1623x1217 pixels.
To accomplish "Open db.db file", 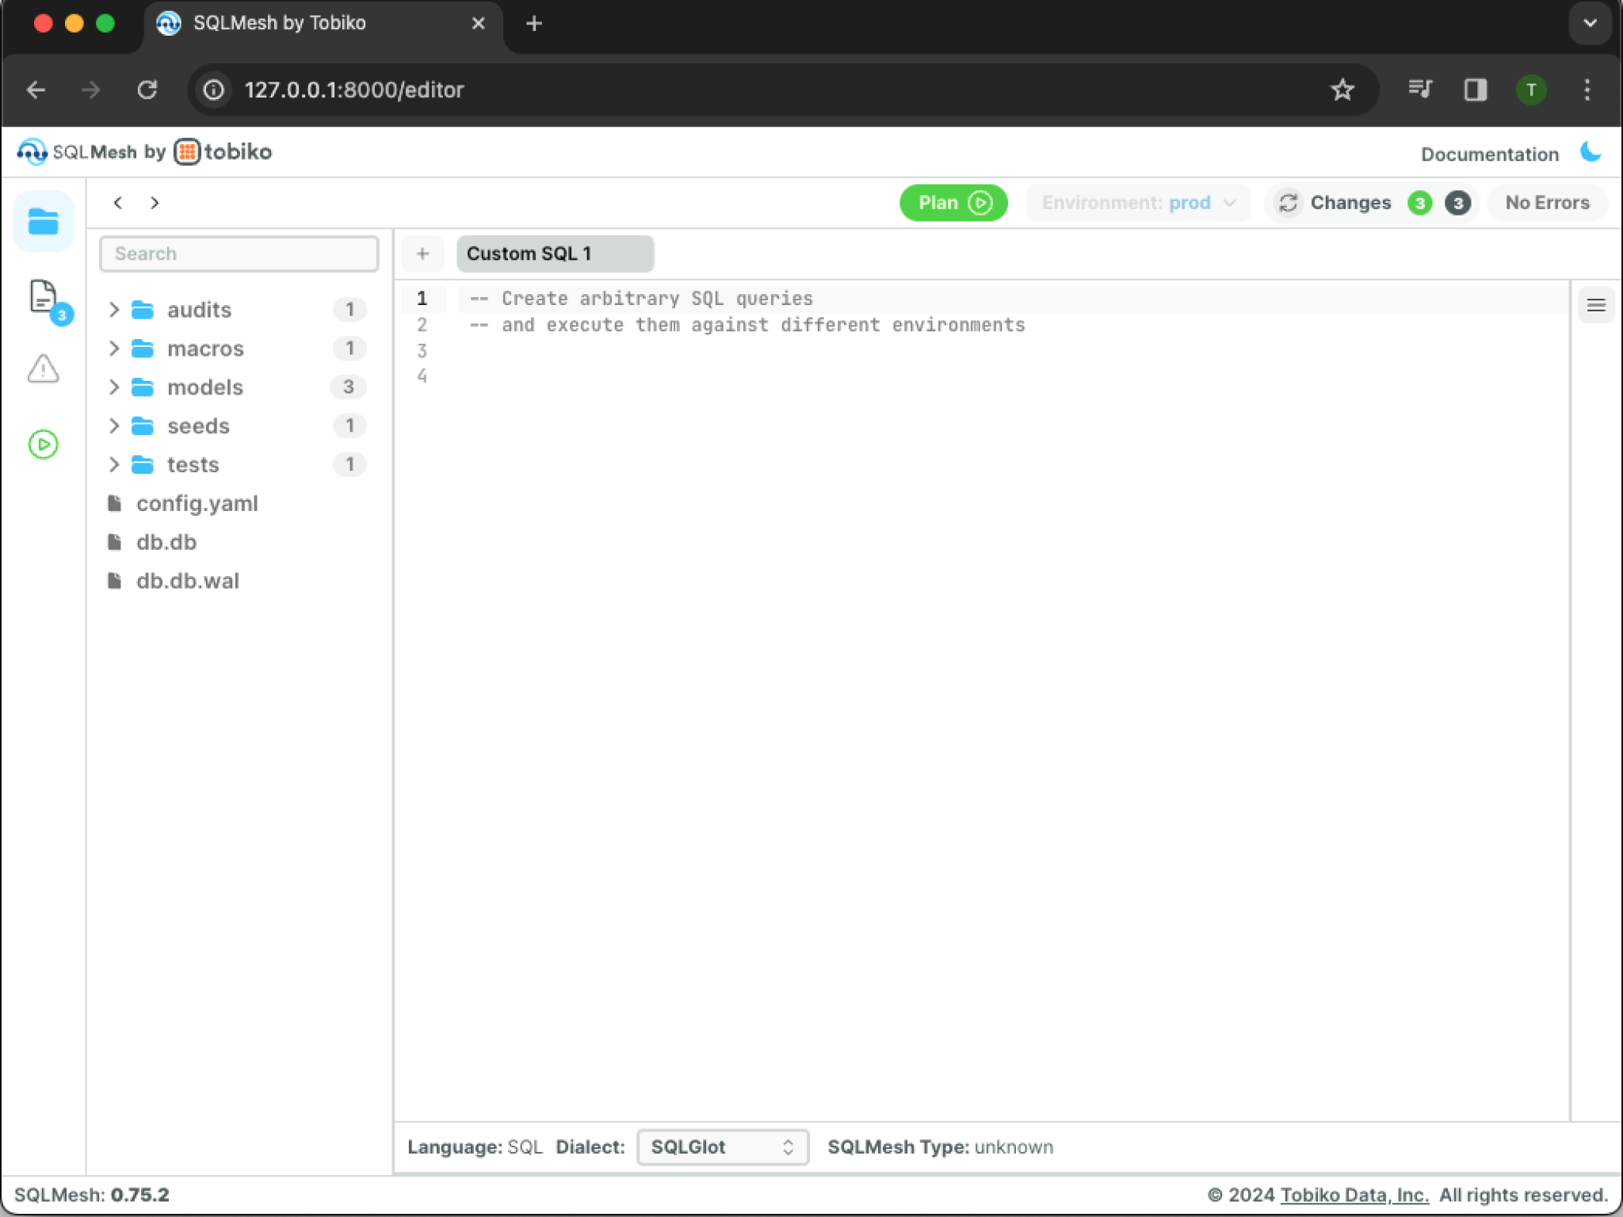I will 166,542.
